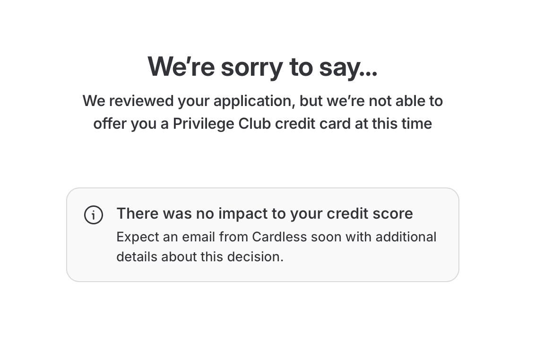The height and width of the screenshot is (337, 535).
Task: Click the word "email" in notice body
Action: pyautogui.click(x=198, y=237)
